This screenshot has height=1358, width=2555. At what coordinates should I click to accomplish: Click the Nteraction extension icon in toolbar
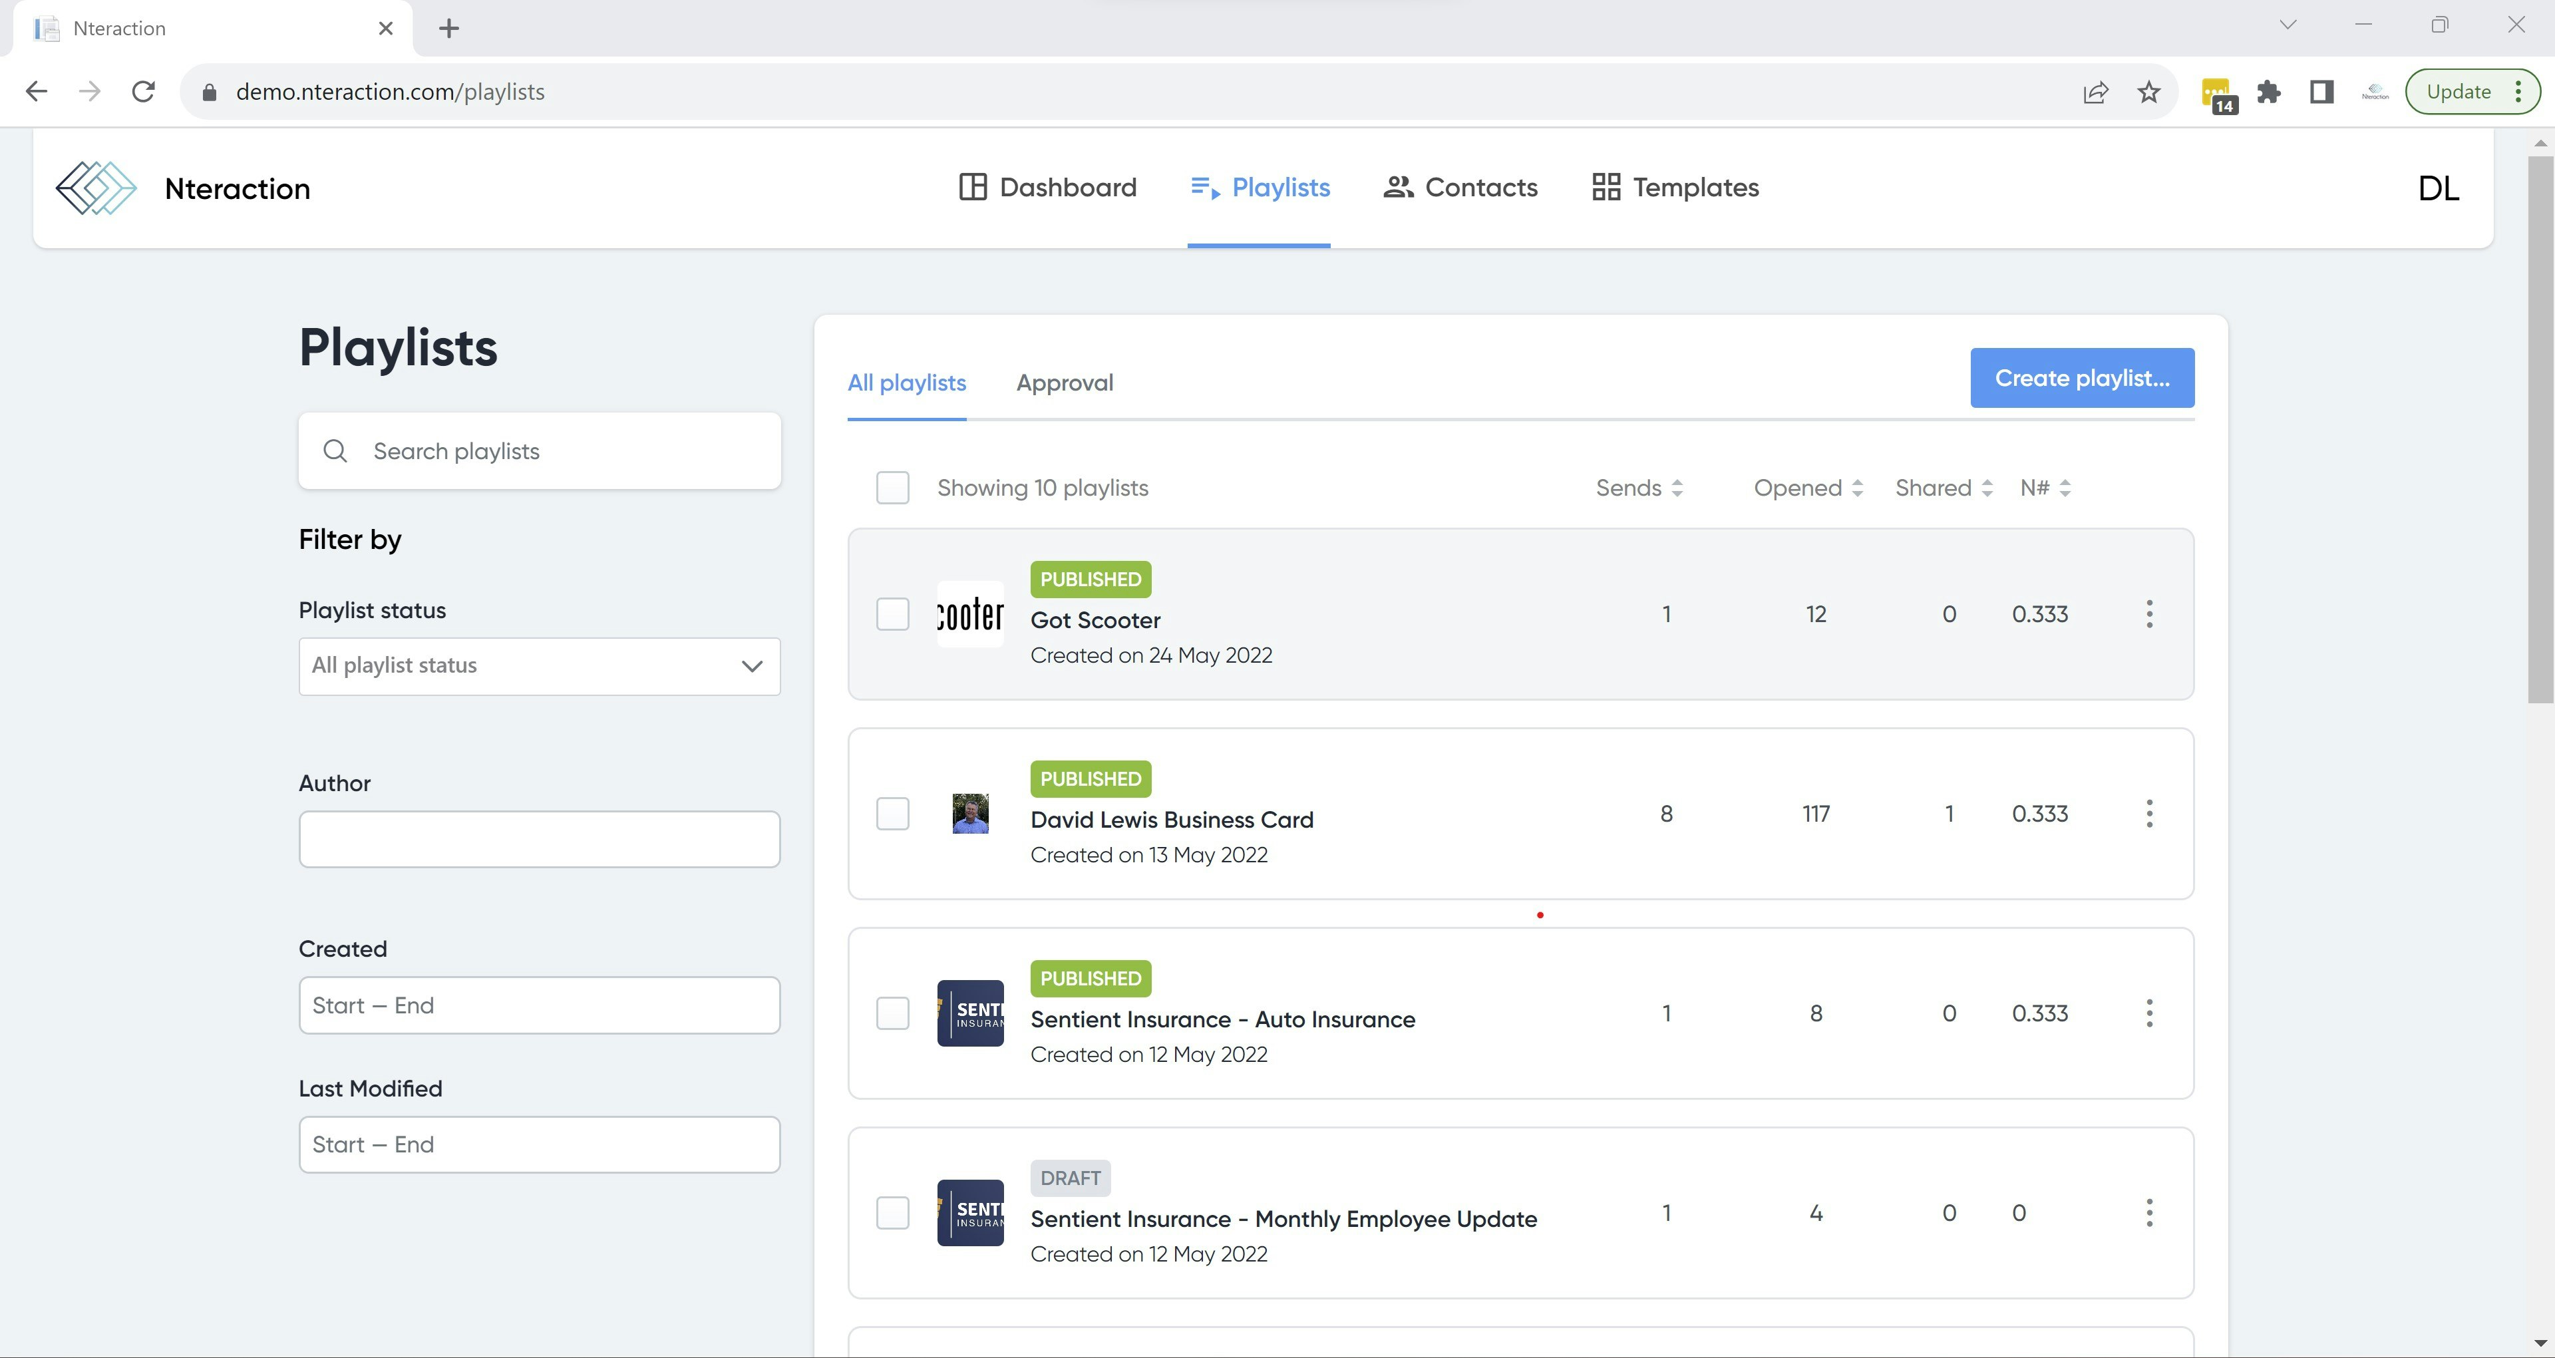2375,92
